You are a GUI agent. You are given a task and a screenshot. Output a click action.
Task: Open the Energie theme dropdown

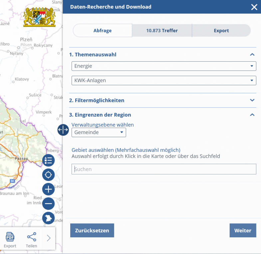164,66
